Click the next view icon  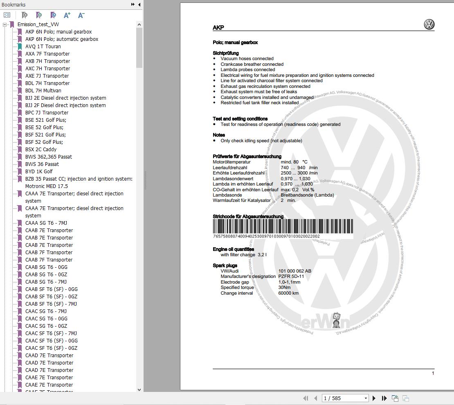[406, 398]
